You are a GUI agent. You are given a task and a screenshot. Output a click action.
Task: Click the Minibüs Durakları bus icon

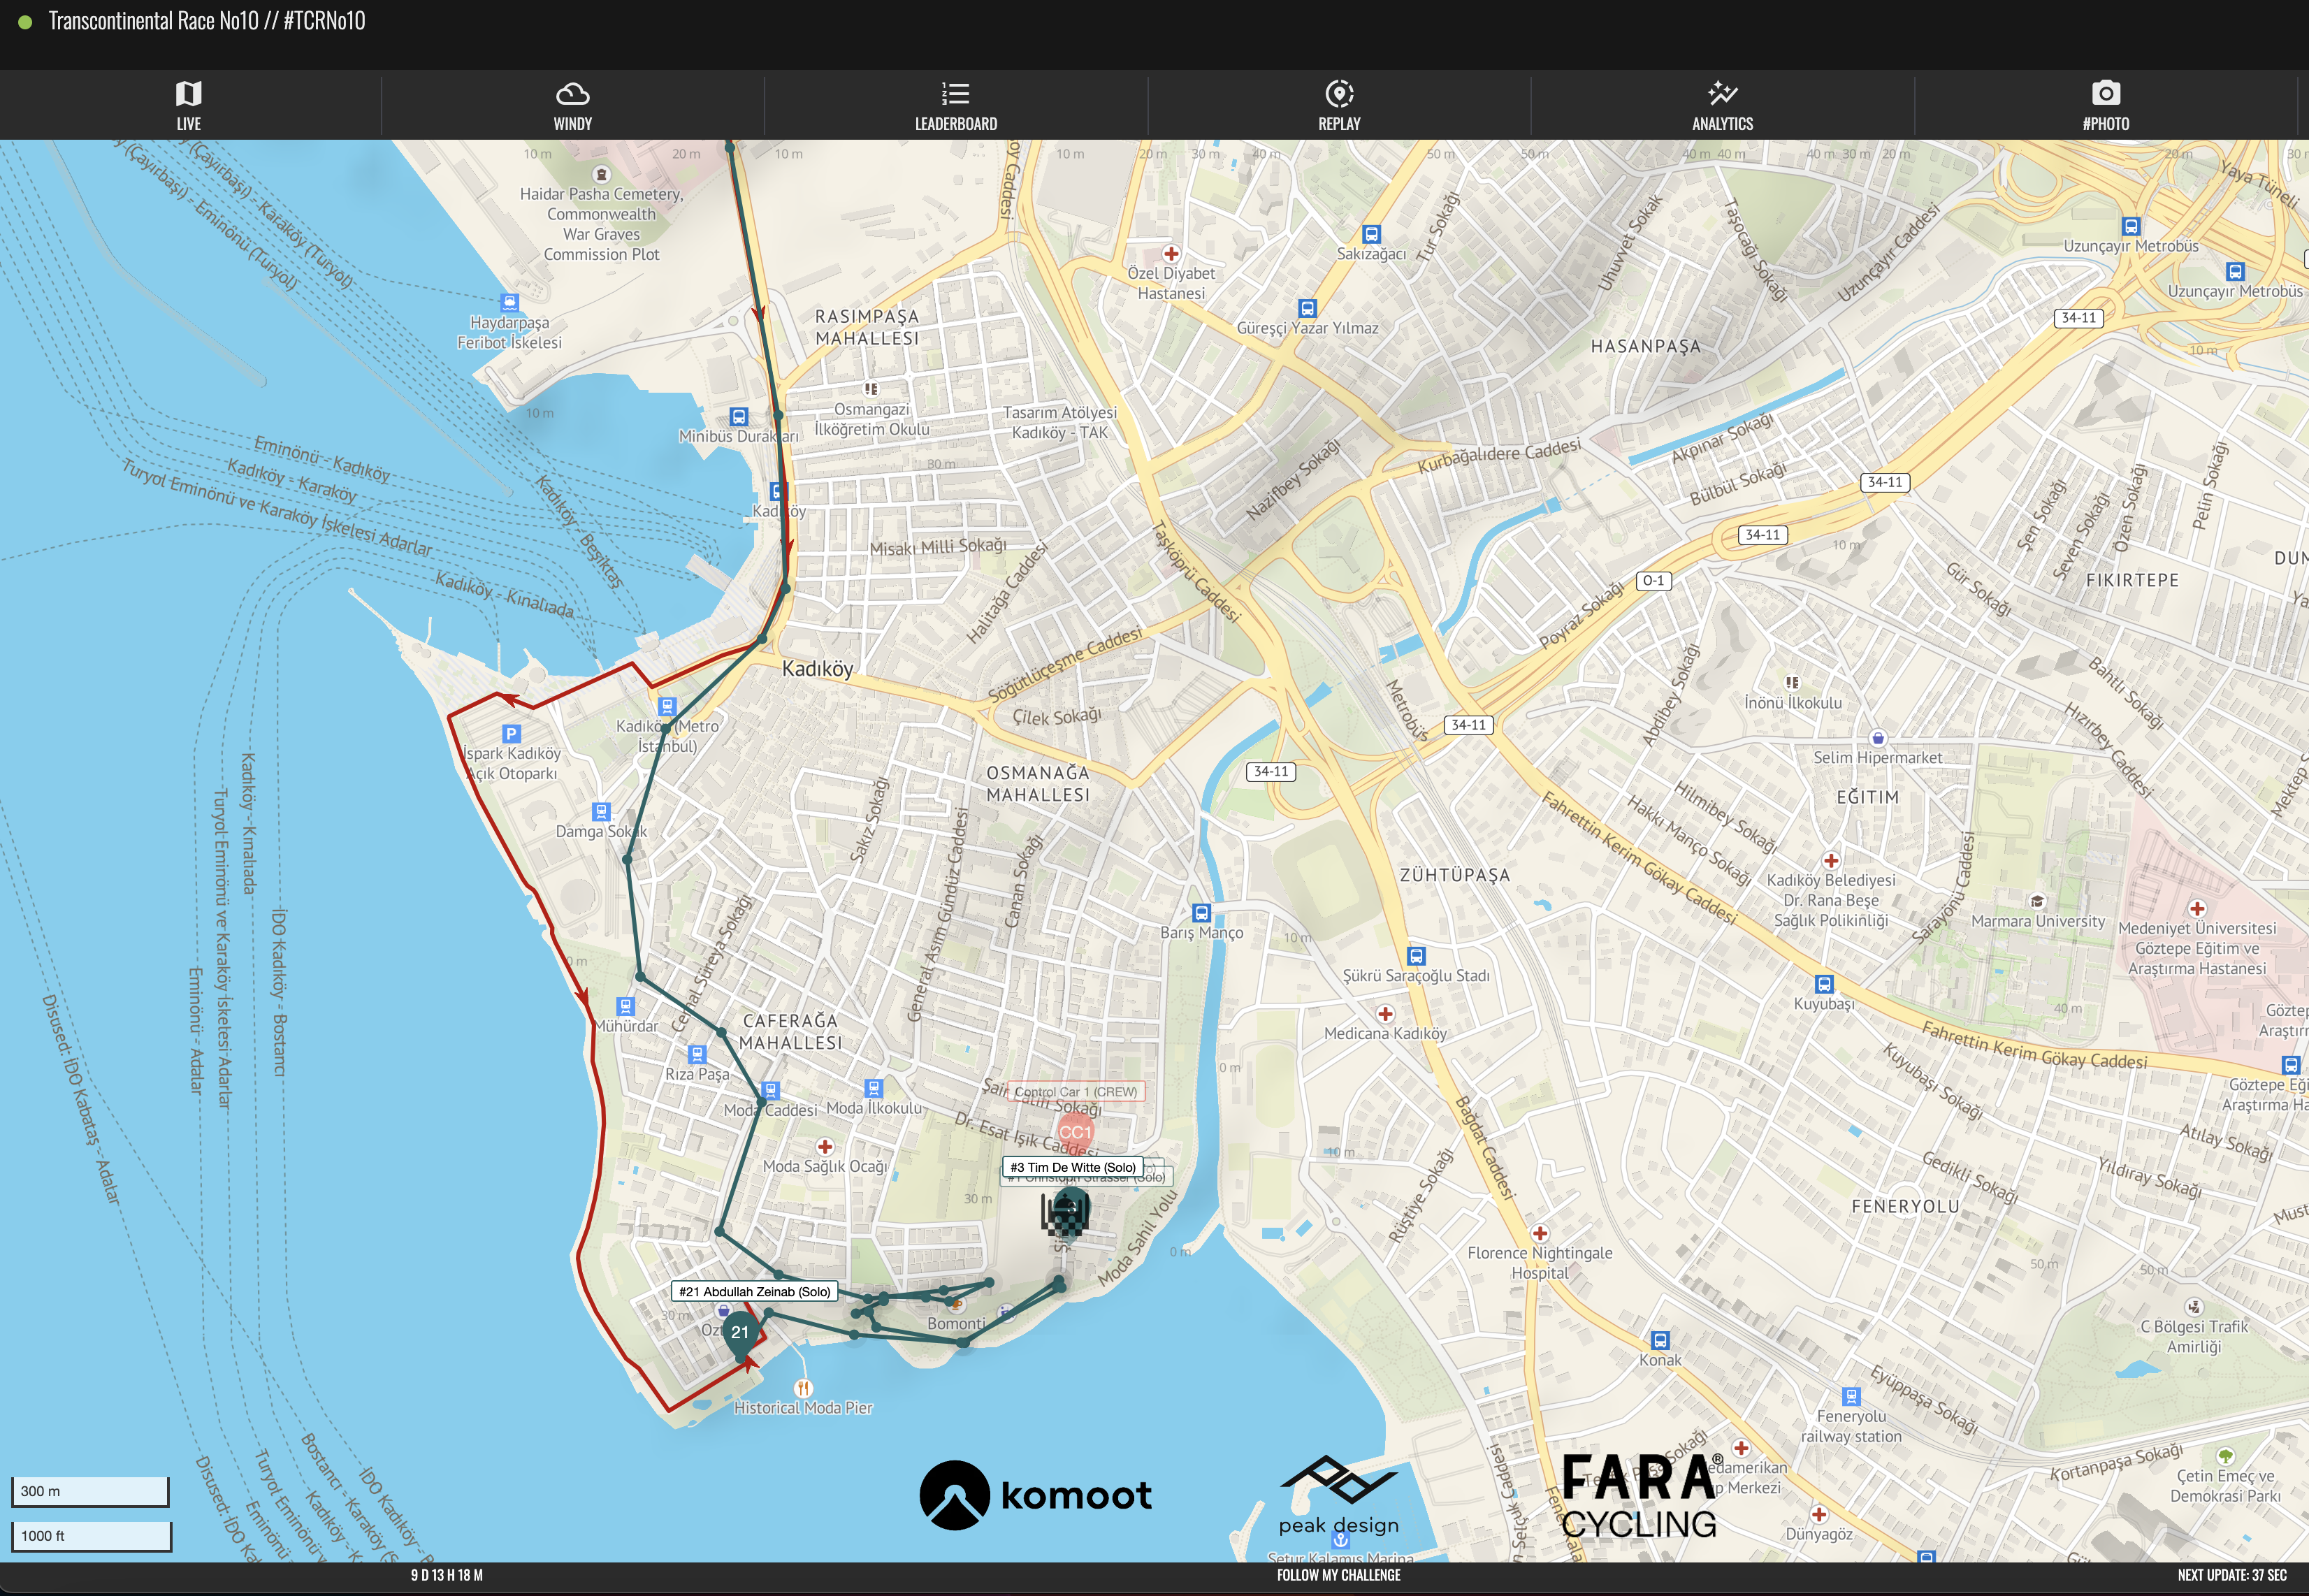point(739,416)
